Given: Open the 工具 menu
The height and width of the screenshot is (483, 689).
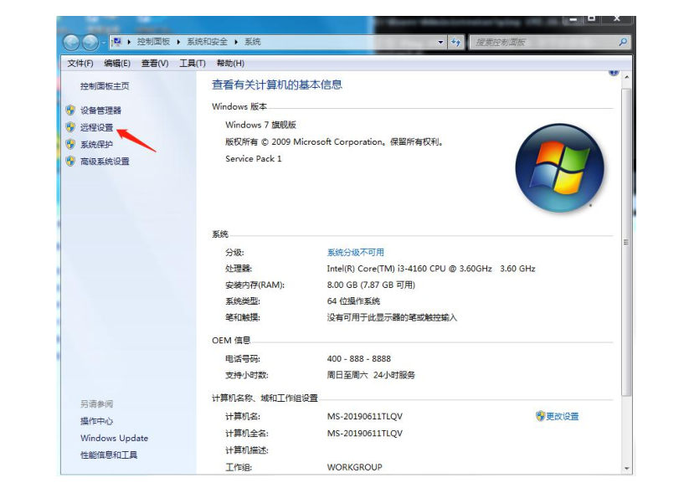Looking at the screenshot, I should click(192, 61).
